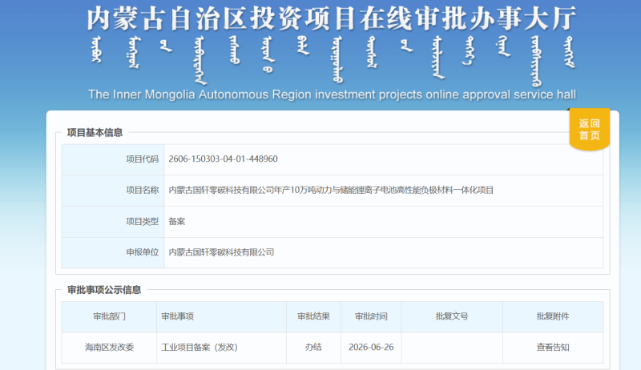Click the 审批部门 column header
This screenshot has width=641, height=370.
[109, 316]
